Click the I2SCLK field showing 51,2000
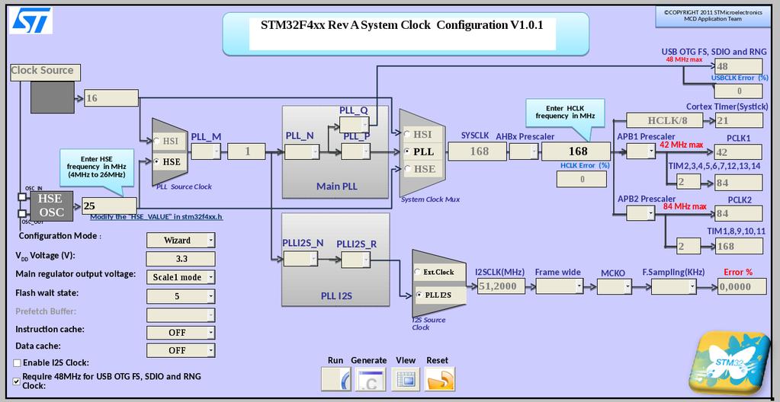Screen dimensions: 780x402 [502, 286]
